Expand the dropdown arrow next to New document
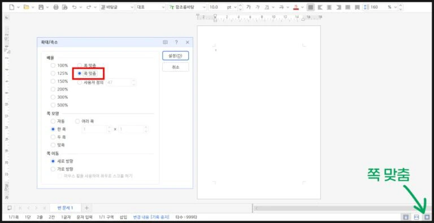 [18, 7]
